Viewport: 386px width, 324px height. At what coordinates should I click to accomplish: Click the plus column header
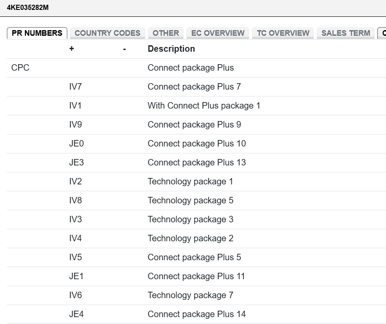(72, 49)
